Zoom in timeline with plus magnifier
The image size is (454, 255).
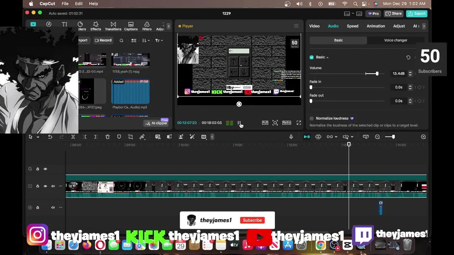423,137
